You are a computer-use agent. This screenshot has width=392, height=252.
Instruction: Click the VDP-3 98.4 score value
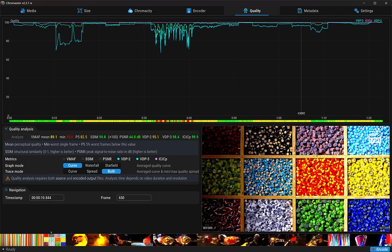(x=176, y=137)
